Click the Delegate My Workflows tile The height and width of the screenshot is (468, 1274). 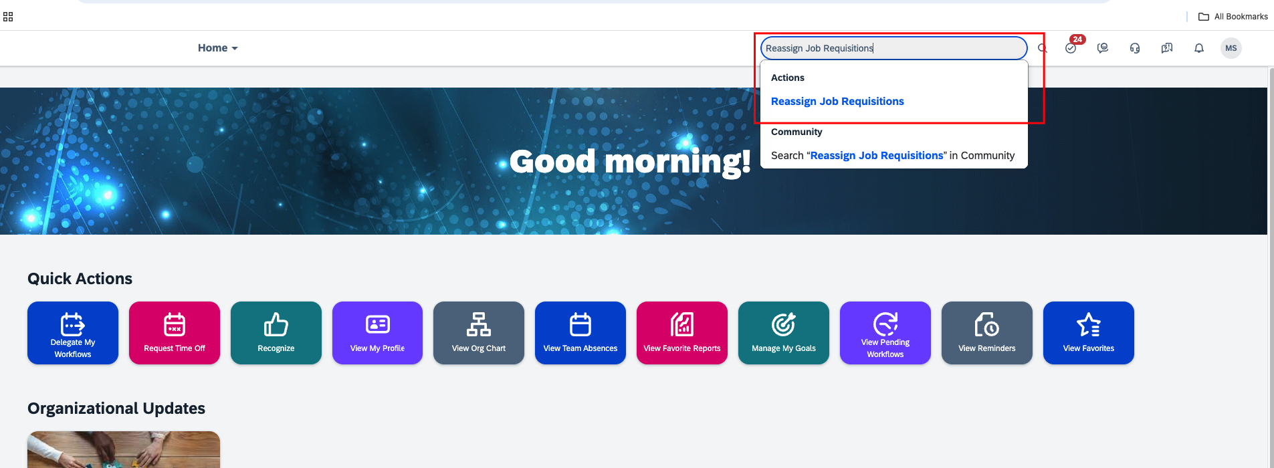pos(73,333)
